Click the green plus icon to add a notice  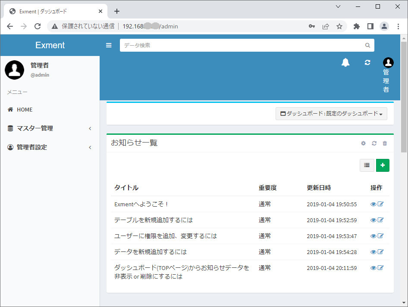pyautogui.click(x=383, y=165)
